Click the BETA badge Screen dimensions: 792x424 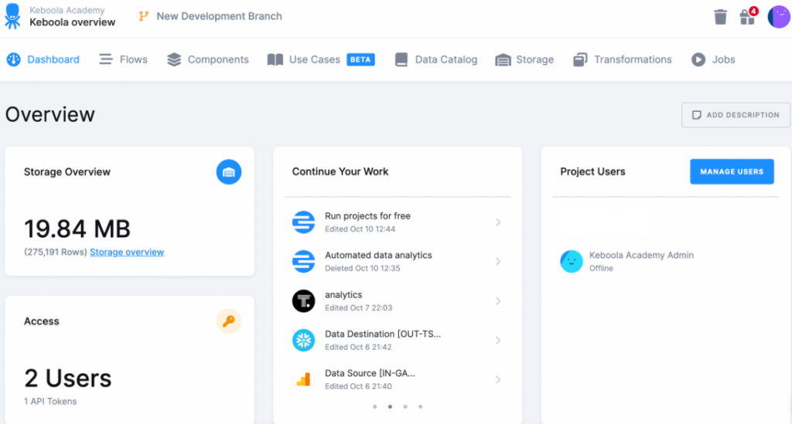360,59
